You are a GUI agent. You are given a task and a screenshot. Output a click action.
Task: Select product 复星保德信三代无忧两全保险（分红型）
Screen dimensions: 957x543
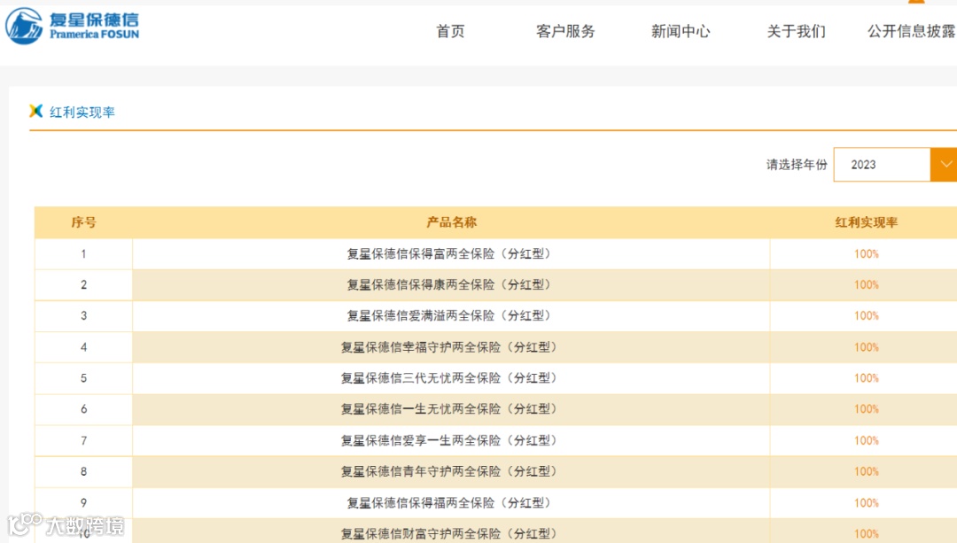point(451,378)
